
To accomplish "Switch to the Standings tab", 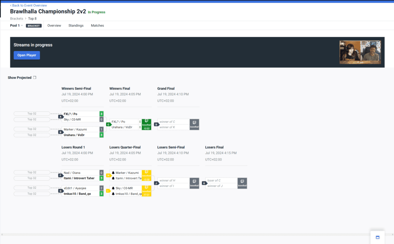I will click(x=76, y=25).
